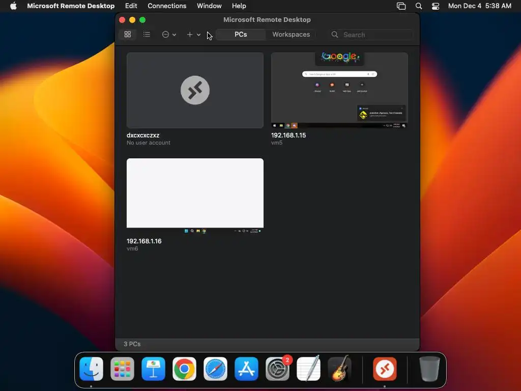Click the No user account text
The image size is (521, 391).
point(149,143)
